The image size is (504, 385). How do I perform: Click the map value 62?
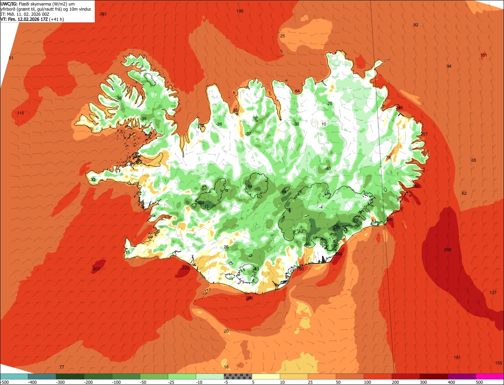point(464,193)
